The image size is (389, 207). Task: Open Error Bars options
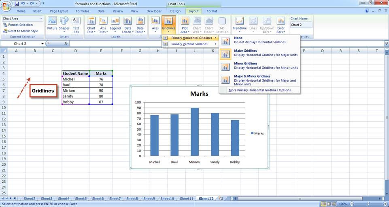coord(281,25)
